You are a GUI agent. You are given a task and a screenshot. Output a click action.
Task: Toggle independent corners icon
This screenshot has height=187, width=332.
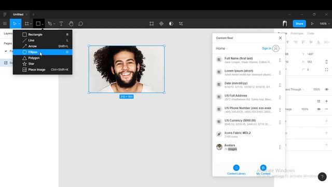coord(326,70)
